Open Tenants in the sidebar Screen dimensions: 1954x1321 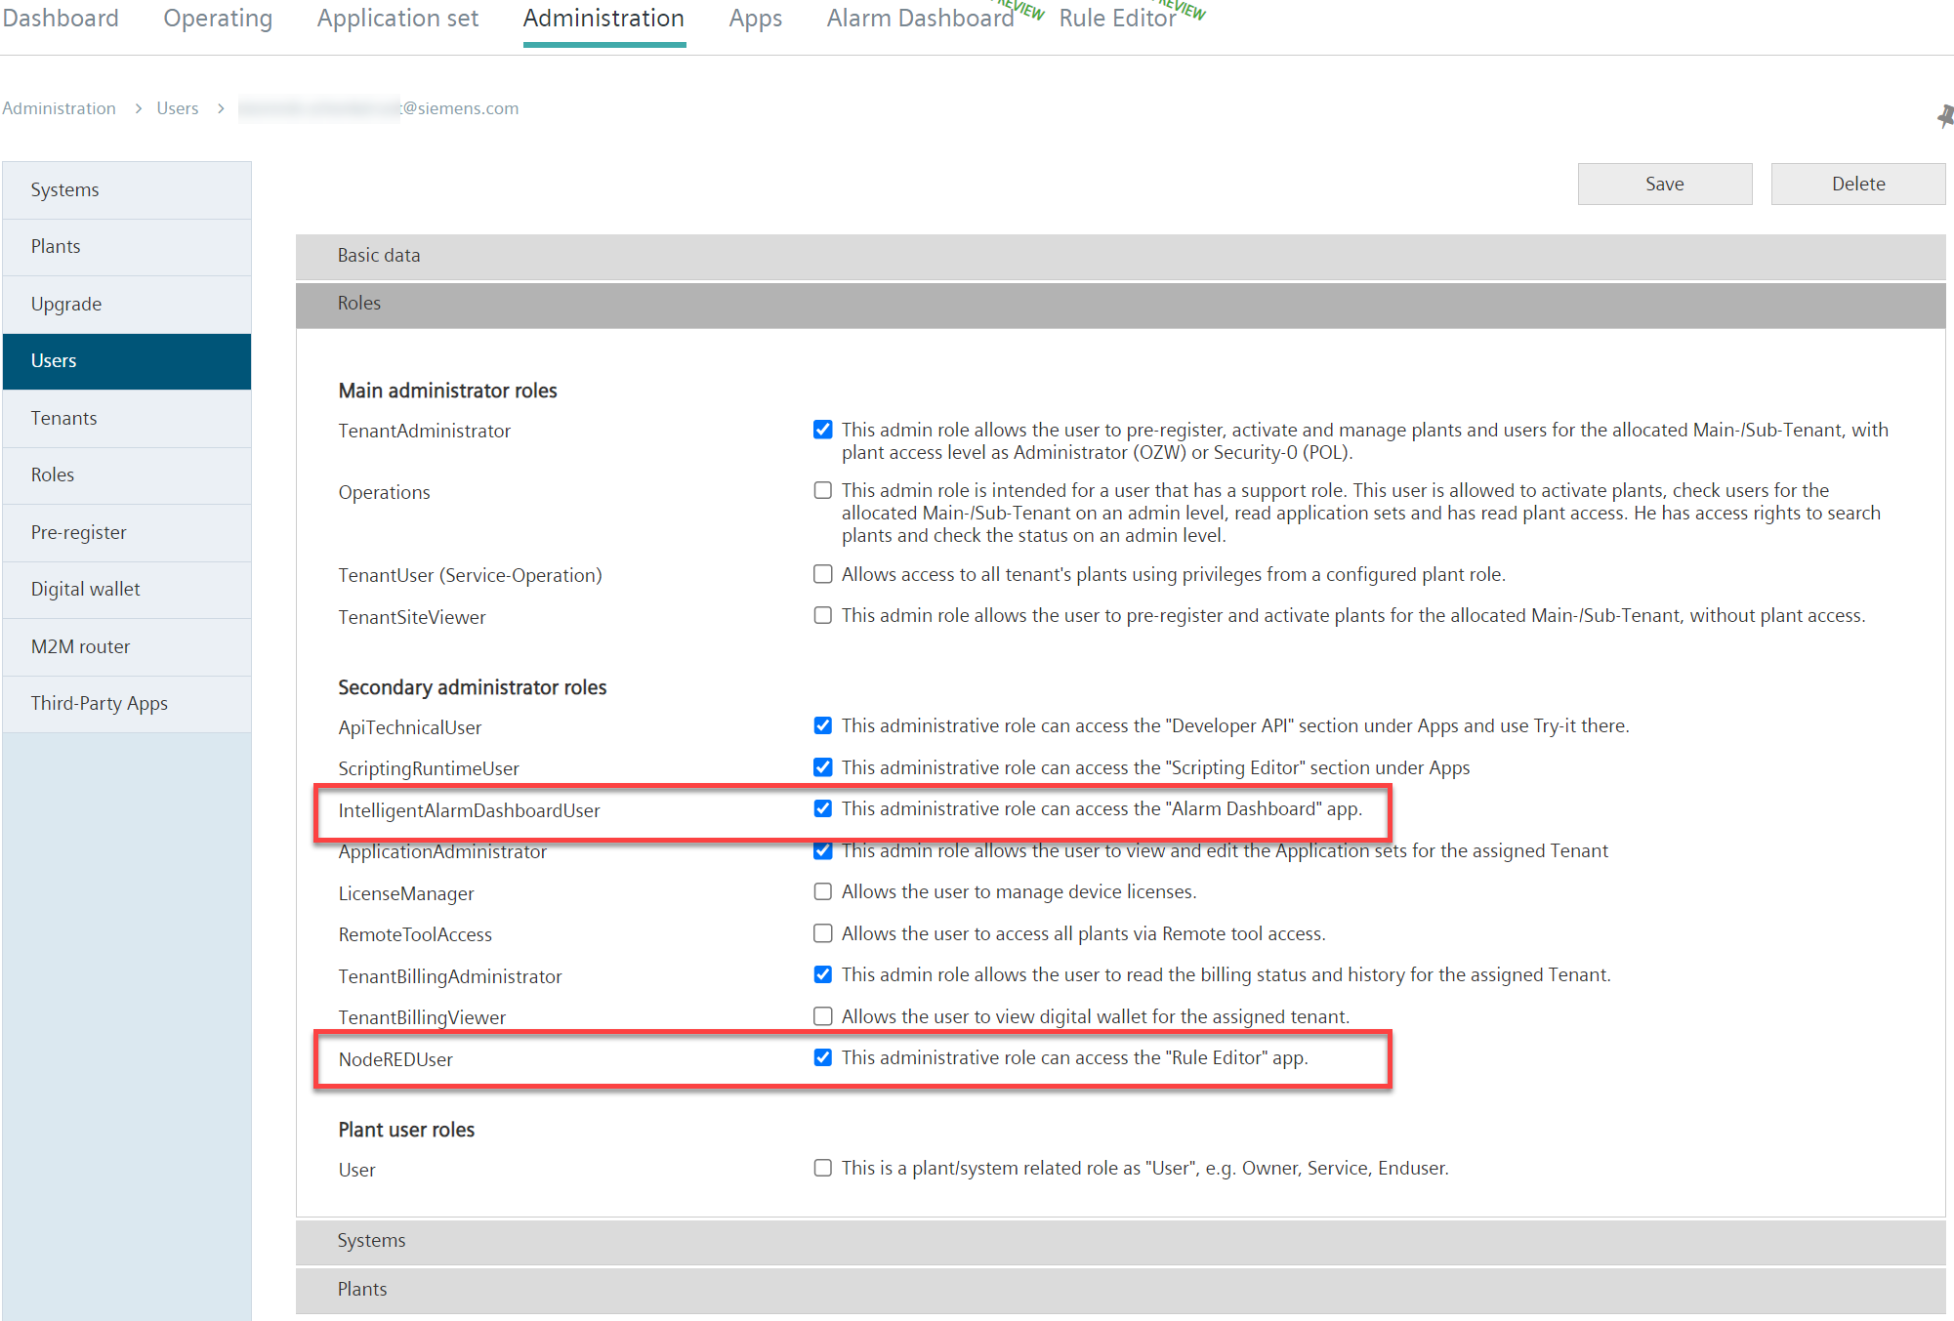127,419
